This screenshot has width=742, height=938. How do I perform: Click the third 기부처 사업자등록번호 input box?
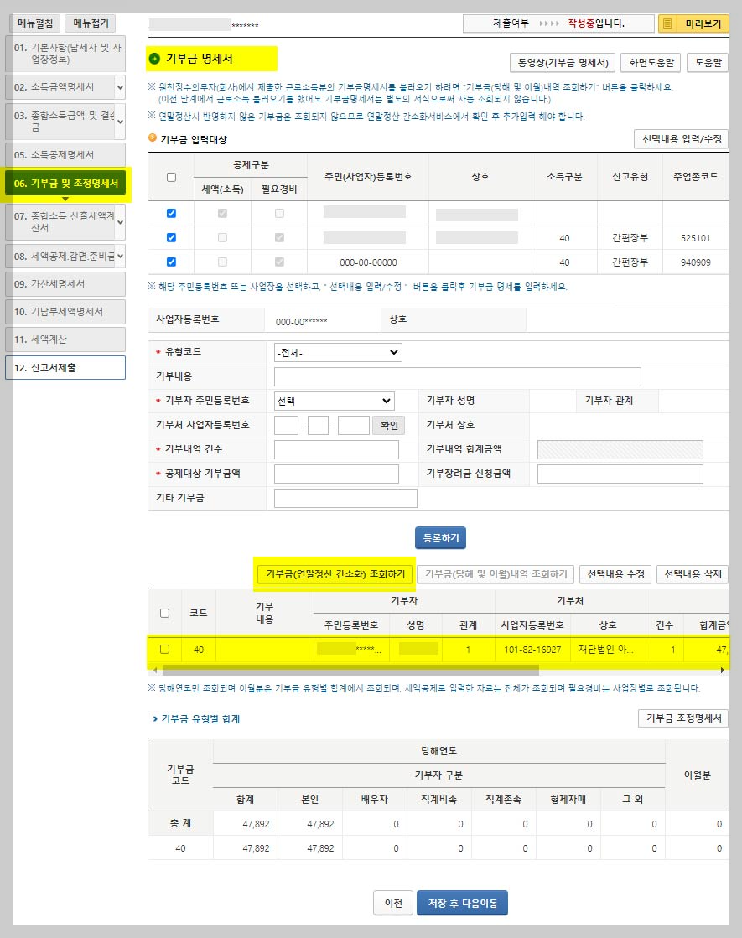(353, 425)
